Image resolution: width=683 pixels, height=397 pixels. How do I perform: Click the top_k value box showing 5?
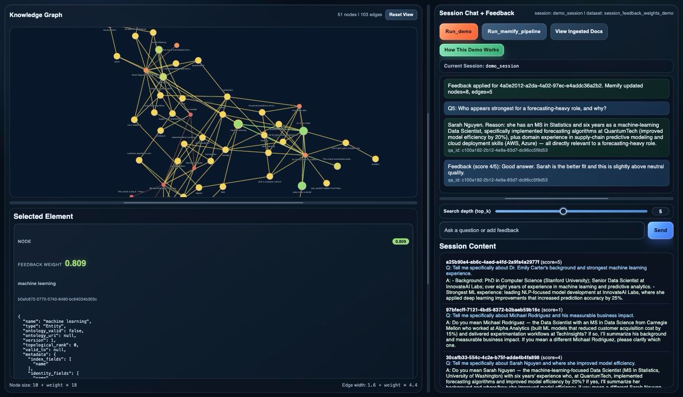pos(660,211)
